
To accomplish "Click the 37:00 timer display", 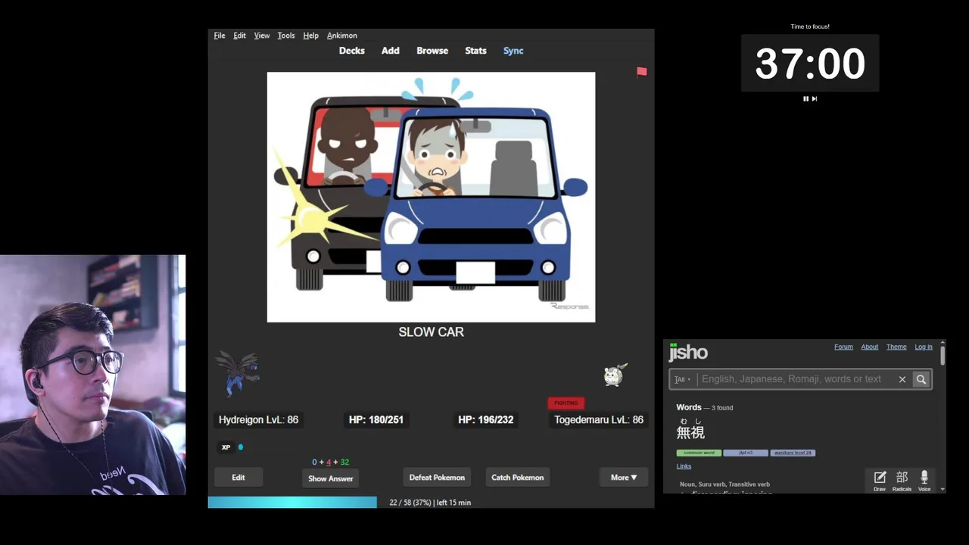I will pos(810,64).
